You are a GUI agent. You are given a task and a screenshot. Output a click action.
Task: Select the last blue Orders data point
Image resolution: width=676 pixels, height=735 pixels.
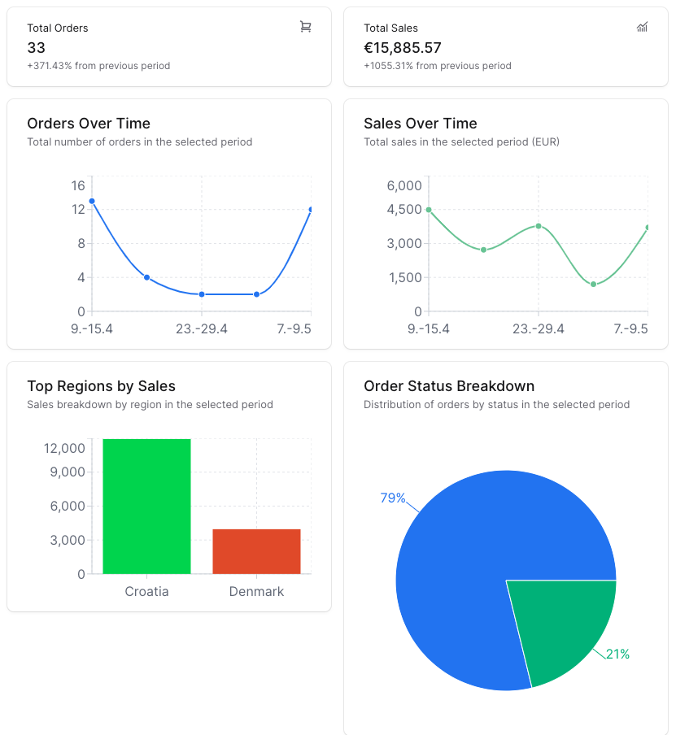[311, 210]
